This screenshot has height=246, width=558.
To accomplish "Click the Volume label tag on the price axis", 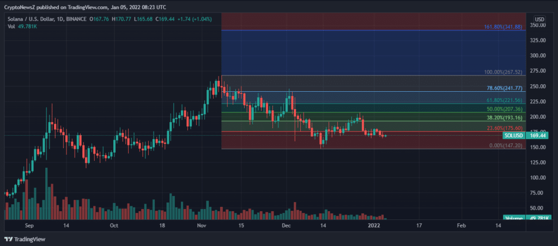I will [515, 218].
